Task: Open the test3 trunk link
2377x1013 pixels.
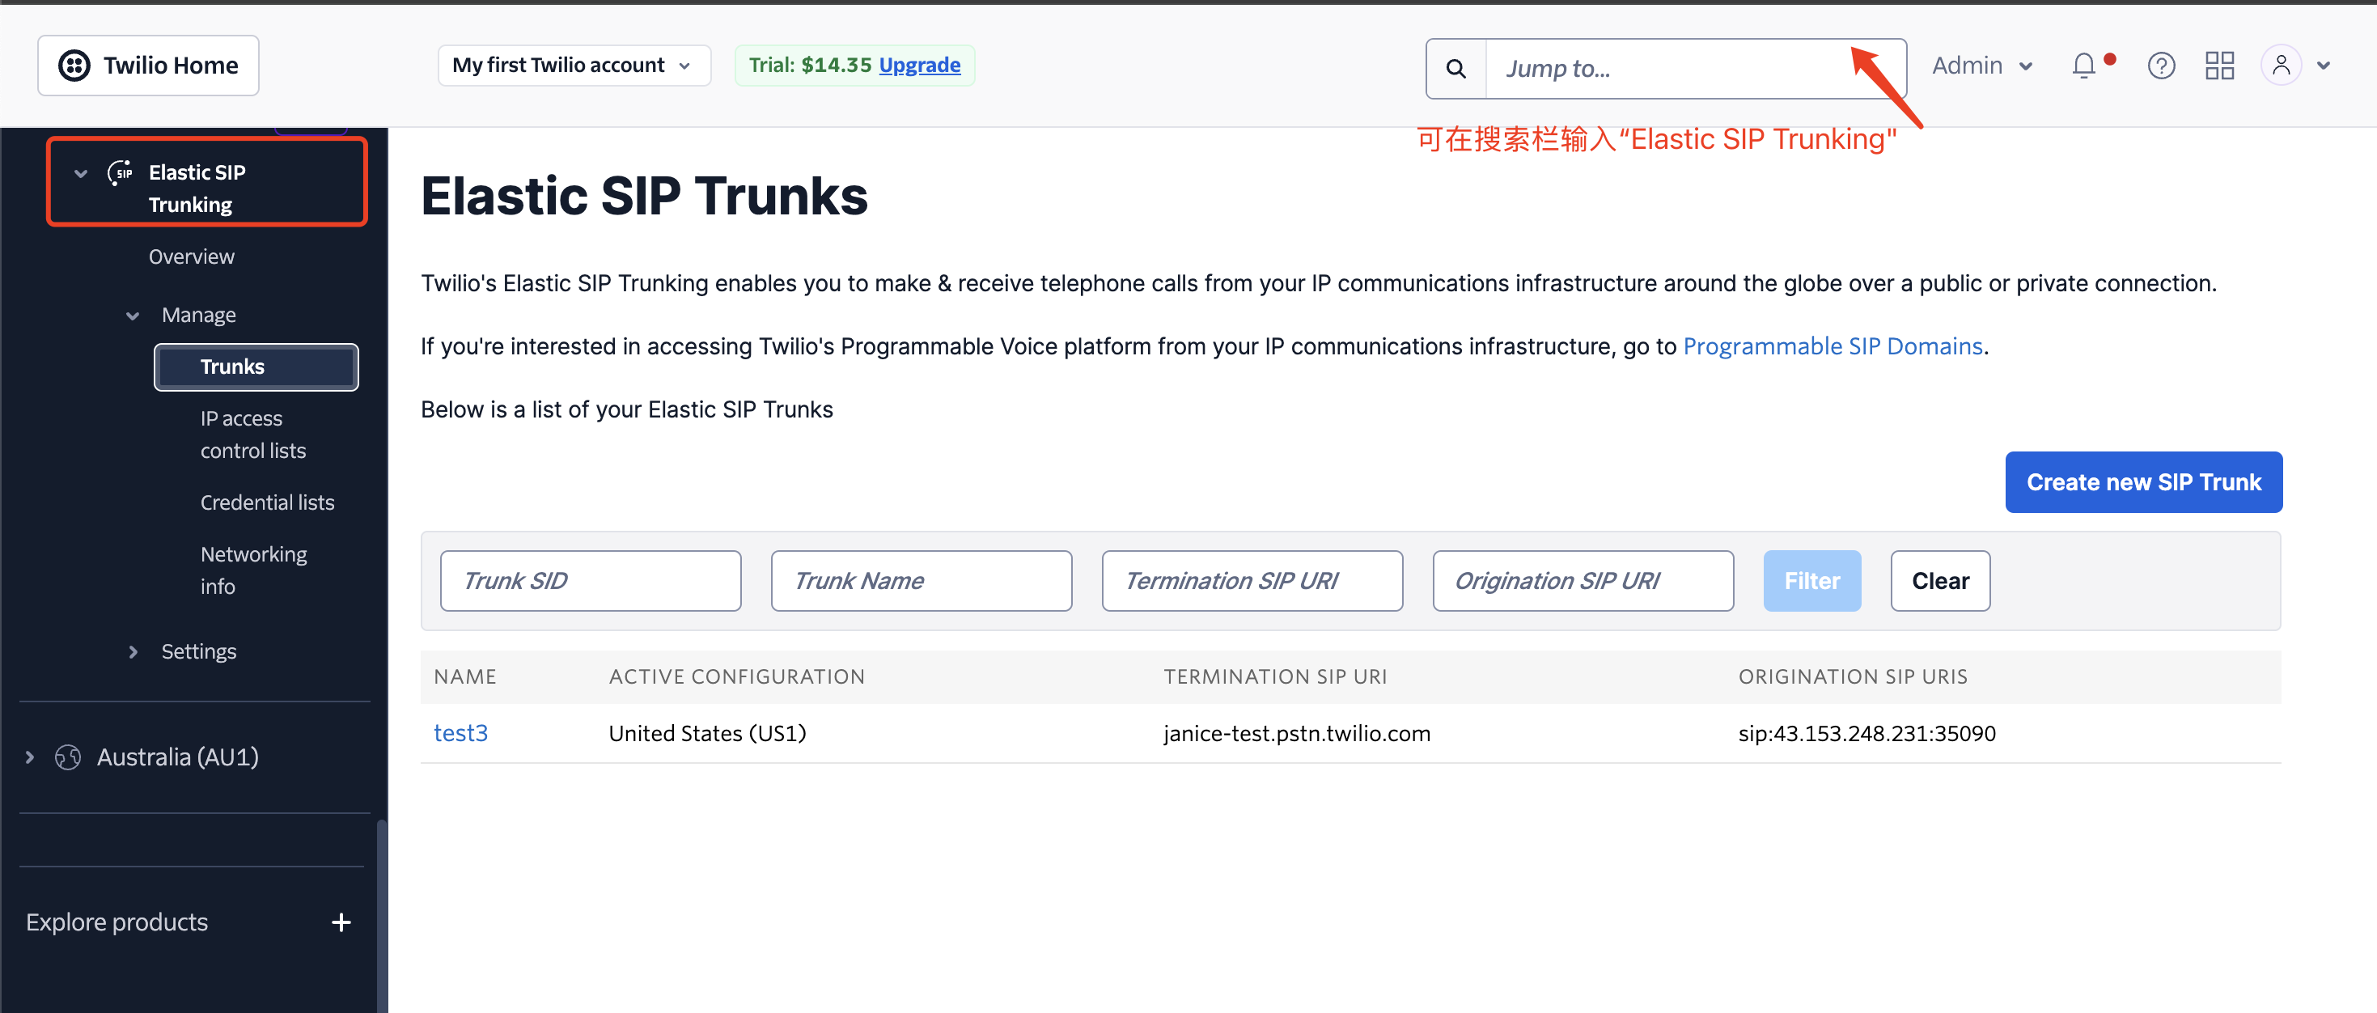Action: coord(460,734)
